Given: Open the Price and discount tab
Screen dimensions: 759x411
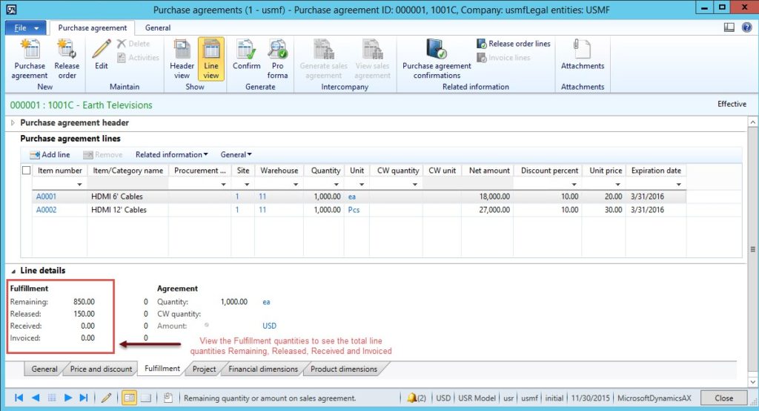Looking at the screenshot, I should (x=101, y=369).
